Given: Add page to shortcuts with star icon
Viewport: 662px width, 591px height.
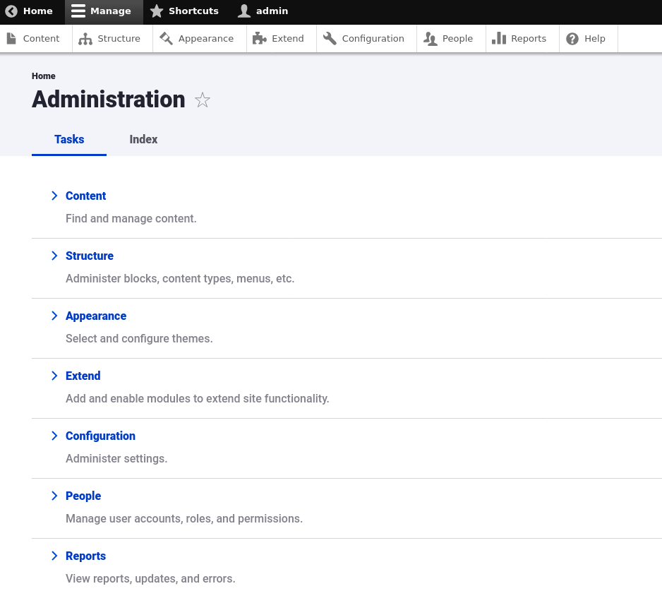Looking at the screenshot, I should [x=203, y=100].
